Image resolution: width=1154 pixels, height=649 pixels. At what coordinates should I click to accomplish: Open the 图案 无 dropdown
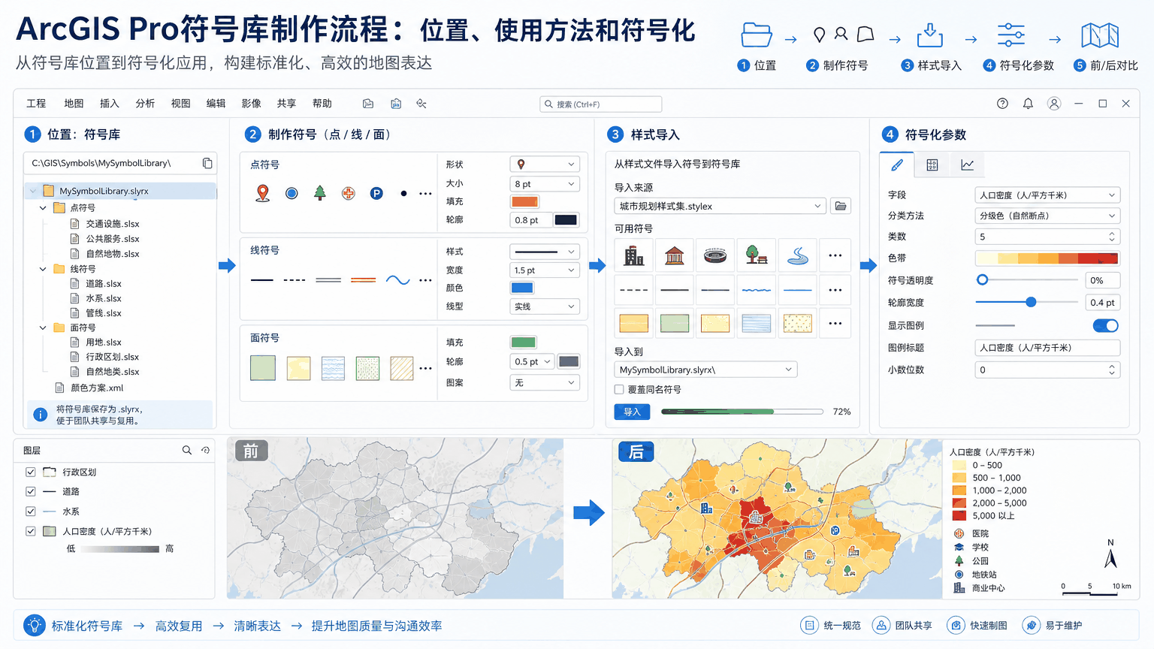click(x=545, y=382)
